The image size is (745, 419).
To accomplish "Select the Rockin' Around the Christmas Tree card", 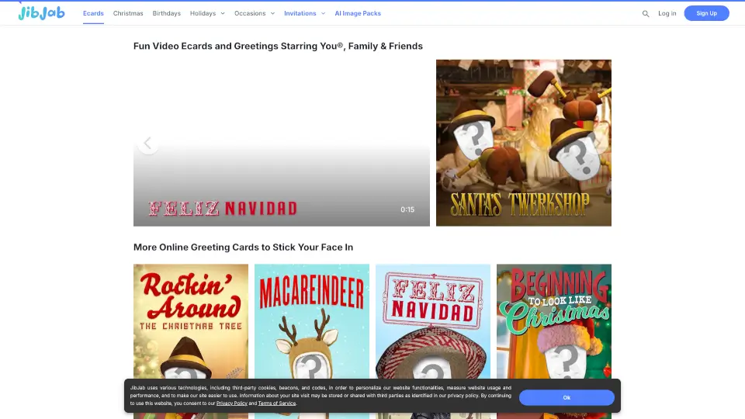I will click(191, 326).
